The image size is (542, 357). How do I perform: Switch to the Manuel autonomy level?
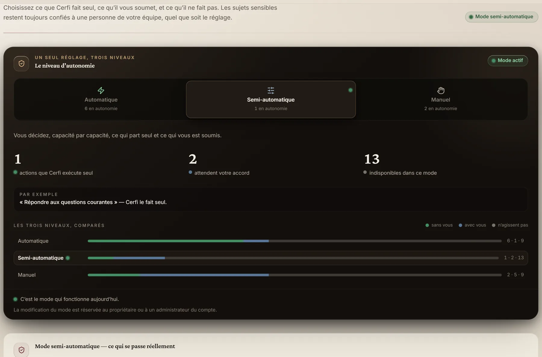coord(441,99)
